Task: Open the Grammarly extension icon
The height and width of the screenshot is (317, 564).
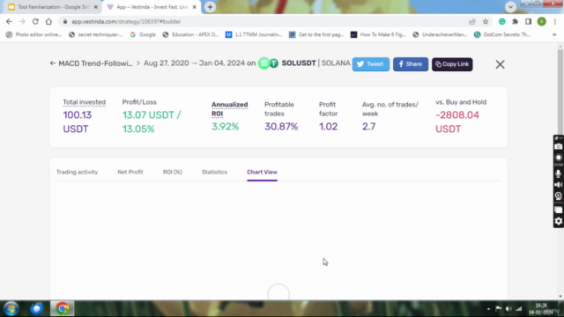Action: pos(501,21)
